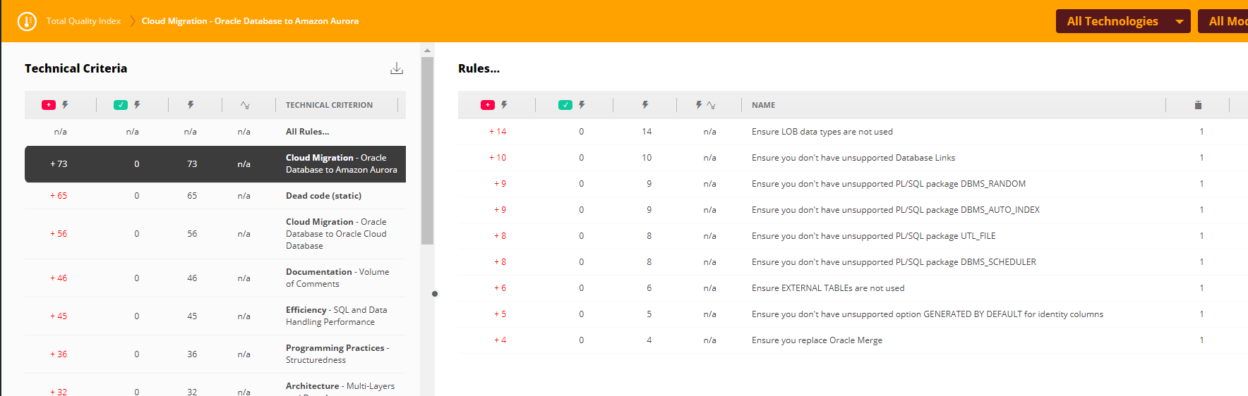Sort criteria by added violations column
Image resolution: width=1248 pixels, height=396 pixels.
(x=56, y=105)
